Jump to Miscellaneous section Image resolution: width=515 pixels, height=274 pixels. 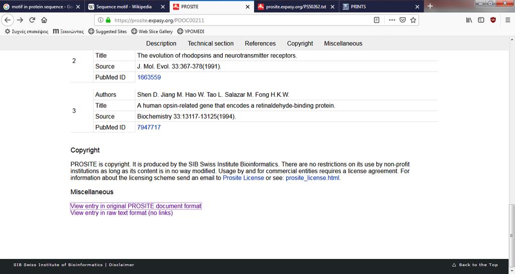[x=343, y=43]
